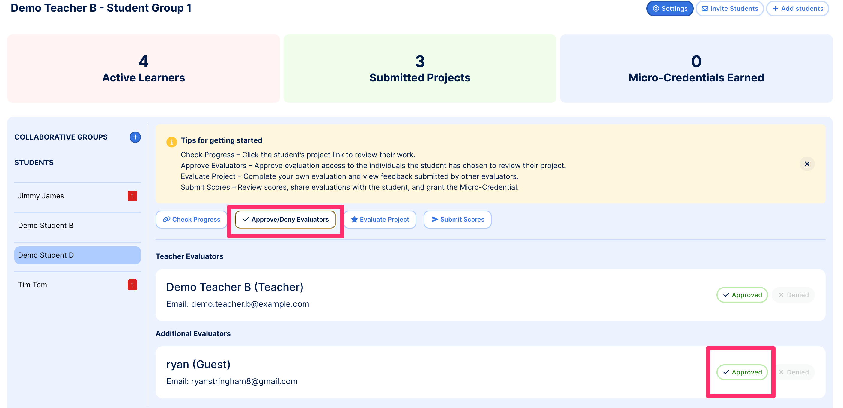Image resolution: width=843 pixels, height=408 pixels.
Task: Select Jimmy James in the students list
Action: tap(41, 196)
